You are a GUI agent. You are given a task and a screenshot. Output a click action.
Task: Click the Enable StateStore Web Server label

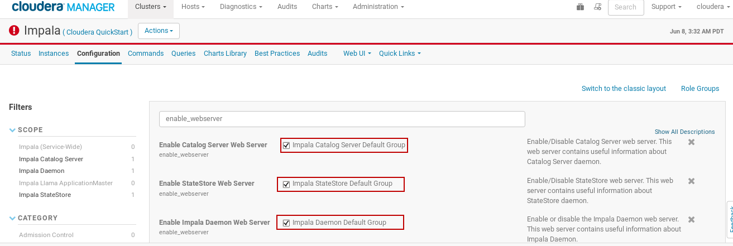(x=207, y=184)
